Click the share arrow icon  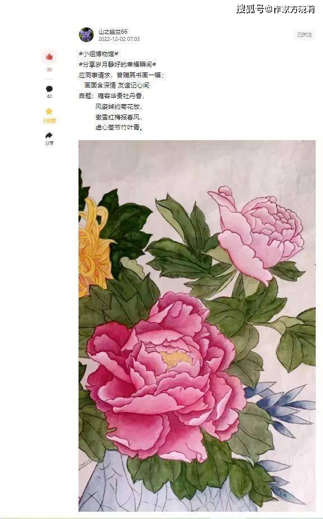tap(49, 136)
